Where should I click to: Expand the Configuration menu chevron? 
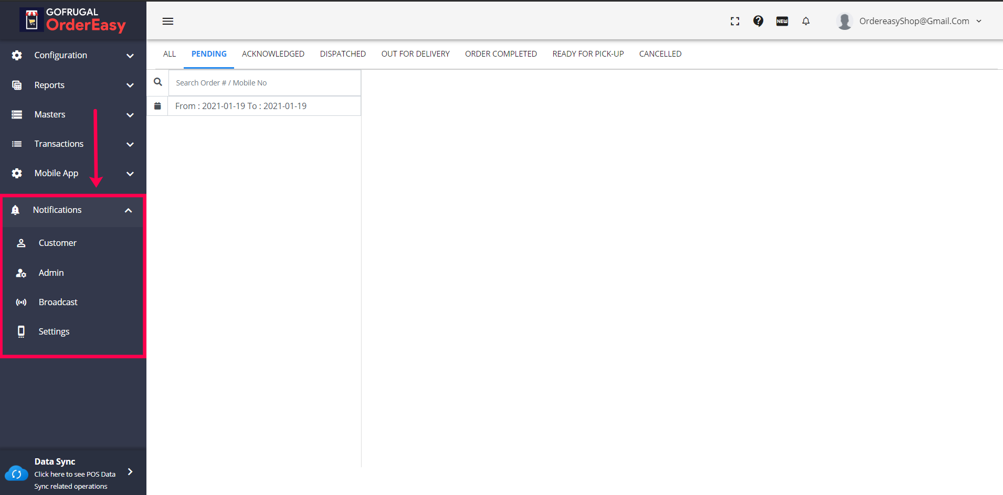tap(130, 56)
